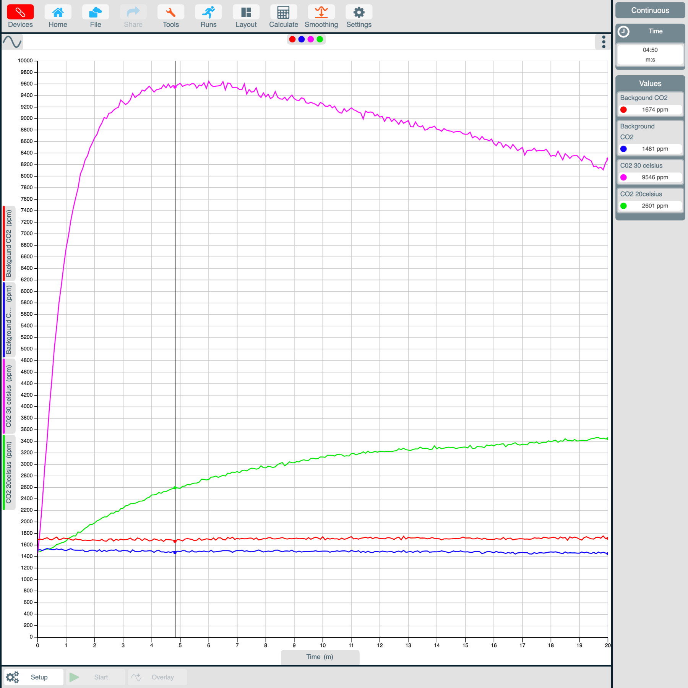The width and height of the screenshot is (688, 688).
Task: Click the sine wave graph type icon
Action: coord(12,42)
